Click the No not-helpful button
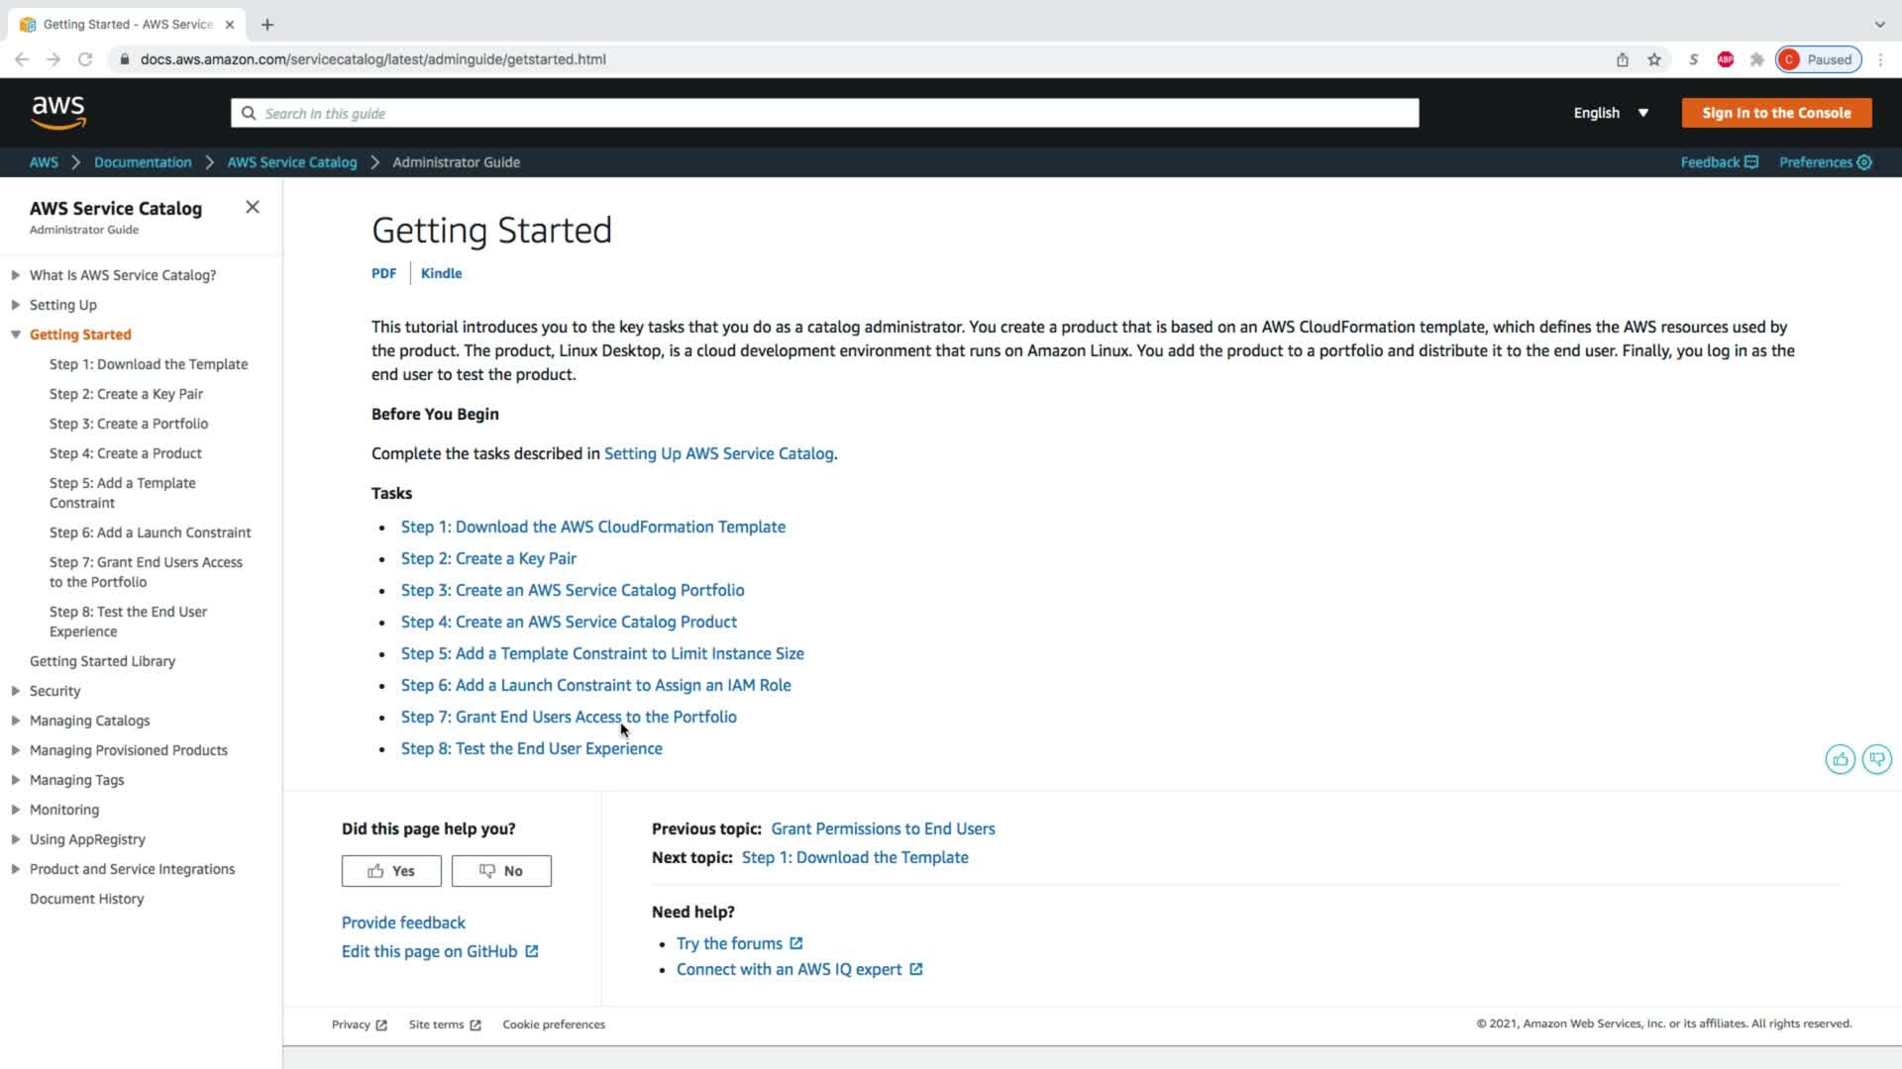The image size is (1902, 1069). (501, 871)
